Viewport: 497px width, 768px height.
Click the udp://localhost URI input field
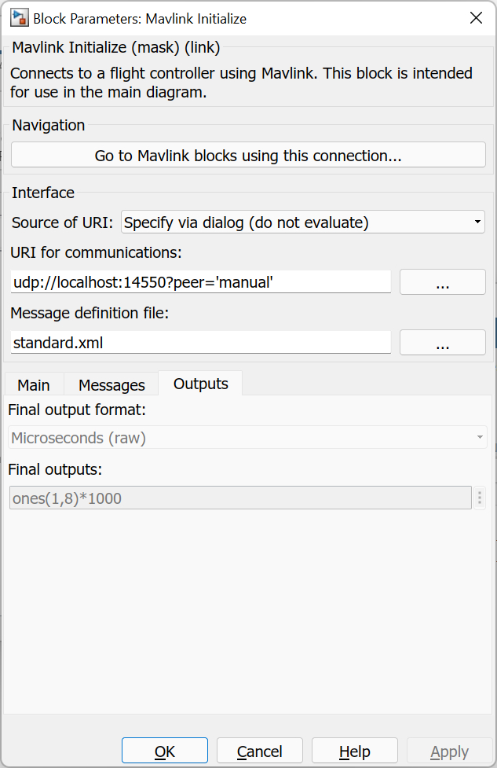(201, 281)
